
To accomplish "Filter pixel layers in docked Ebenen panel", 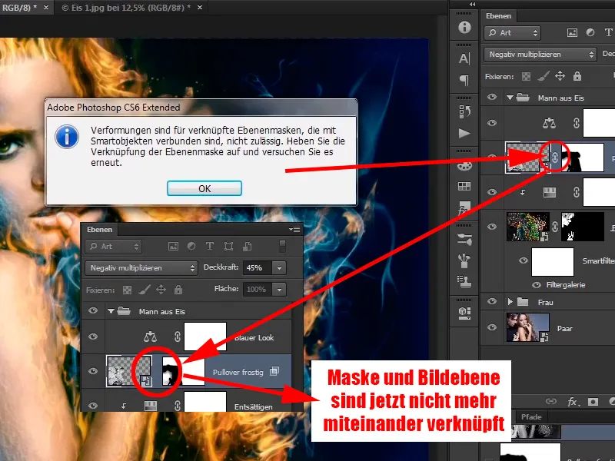I will coord(572,33).
